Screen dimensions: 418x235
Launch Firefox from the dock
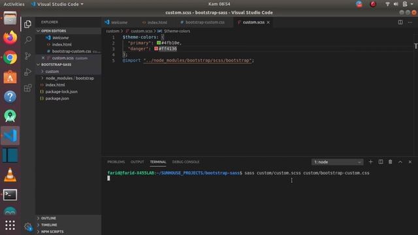pos(10,38)
